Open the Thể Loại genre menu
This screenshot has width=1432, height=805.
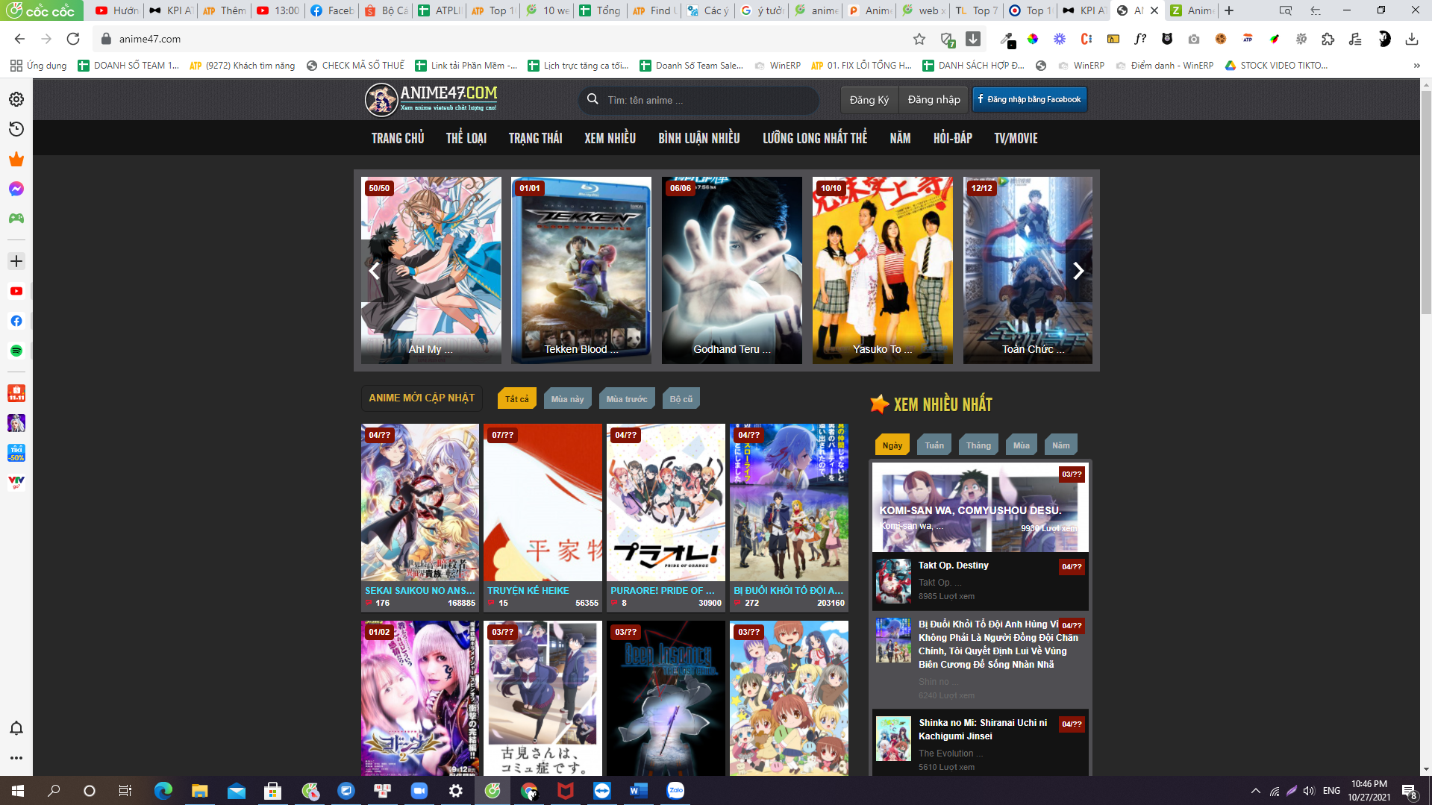pos(466,138)
